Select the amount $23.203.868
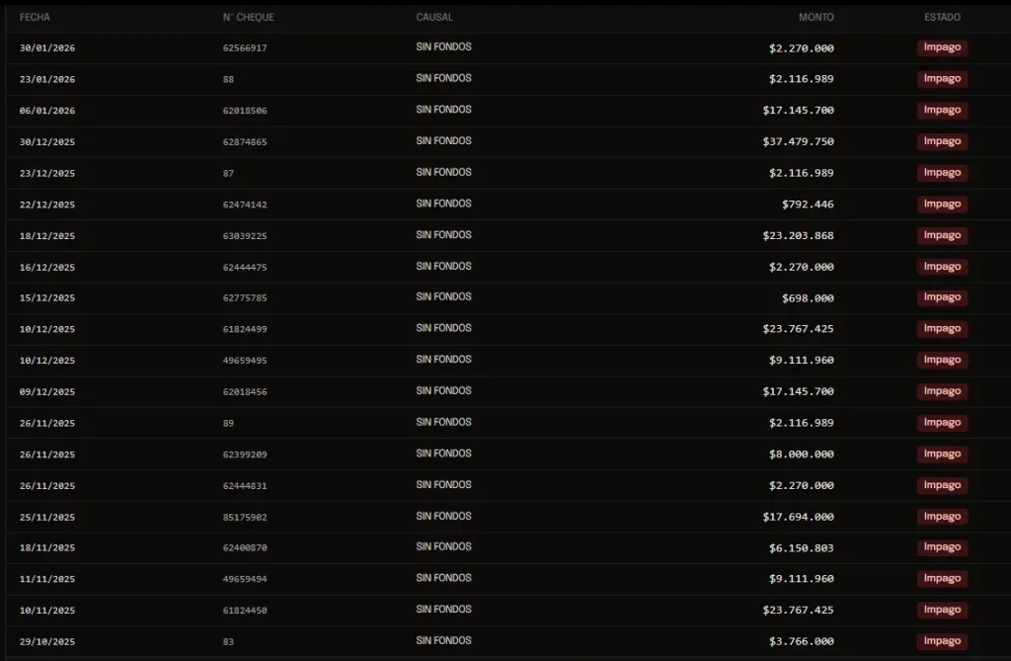Viewport: 1011px width, 661px height. click(798, 235)
